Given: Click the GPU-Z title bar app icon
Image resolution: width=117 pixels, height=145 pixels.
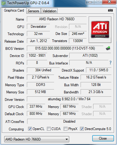Looking at the screenshot, I should point(3,3).
